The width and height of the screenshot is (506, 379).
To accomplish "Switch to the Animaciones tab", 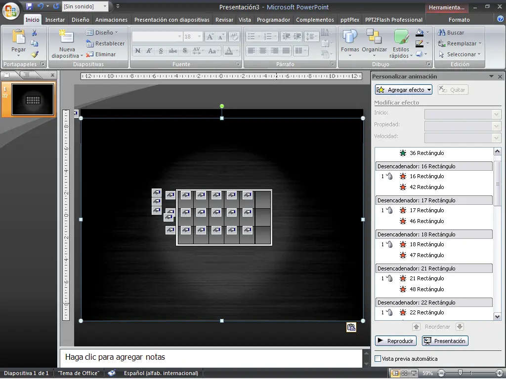I will coord(111,20).
